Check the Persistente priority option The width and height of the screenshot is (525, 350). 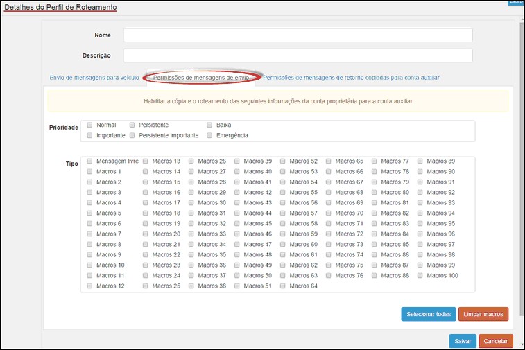[x=132, y=125]
